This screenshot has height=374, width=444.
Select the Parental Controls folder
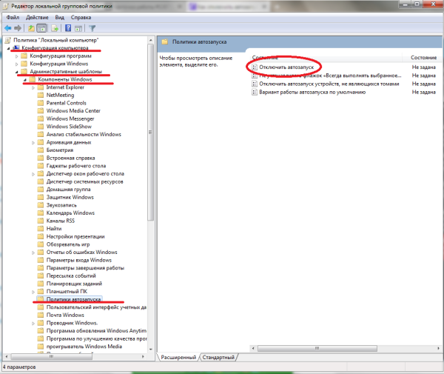coord(67,103)
